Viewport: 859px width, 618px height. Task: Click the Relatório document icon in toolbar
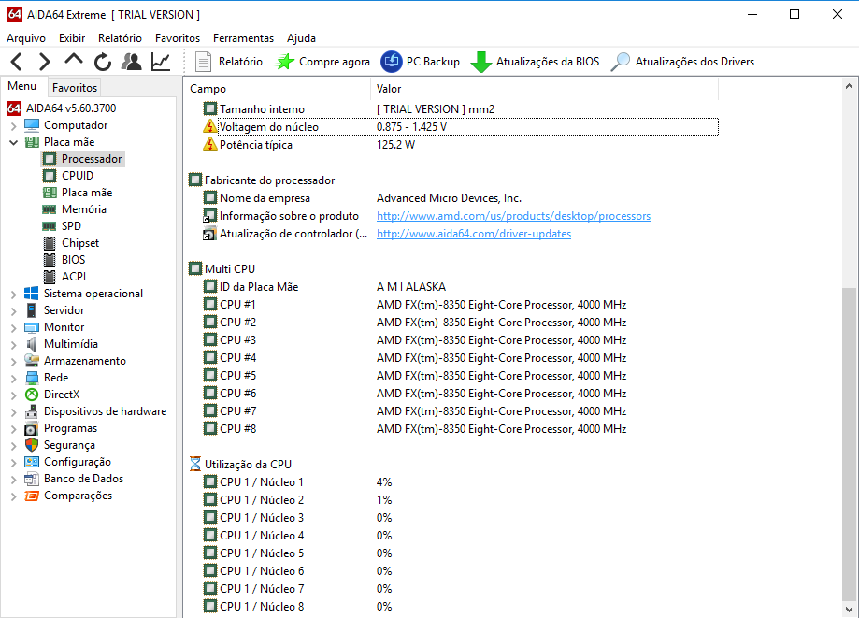(x=203, y=62)
